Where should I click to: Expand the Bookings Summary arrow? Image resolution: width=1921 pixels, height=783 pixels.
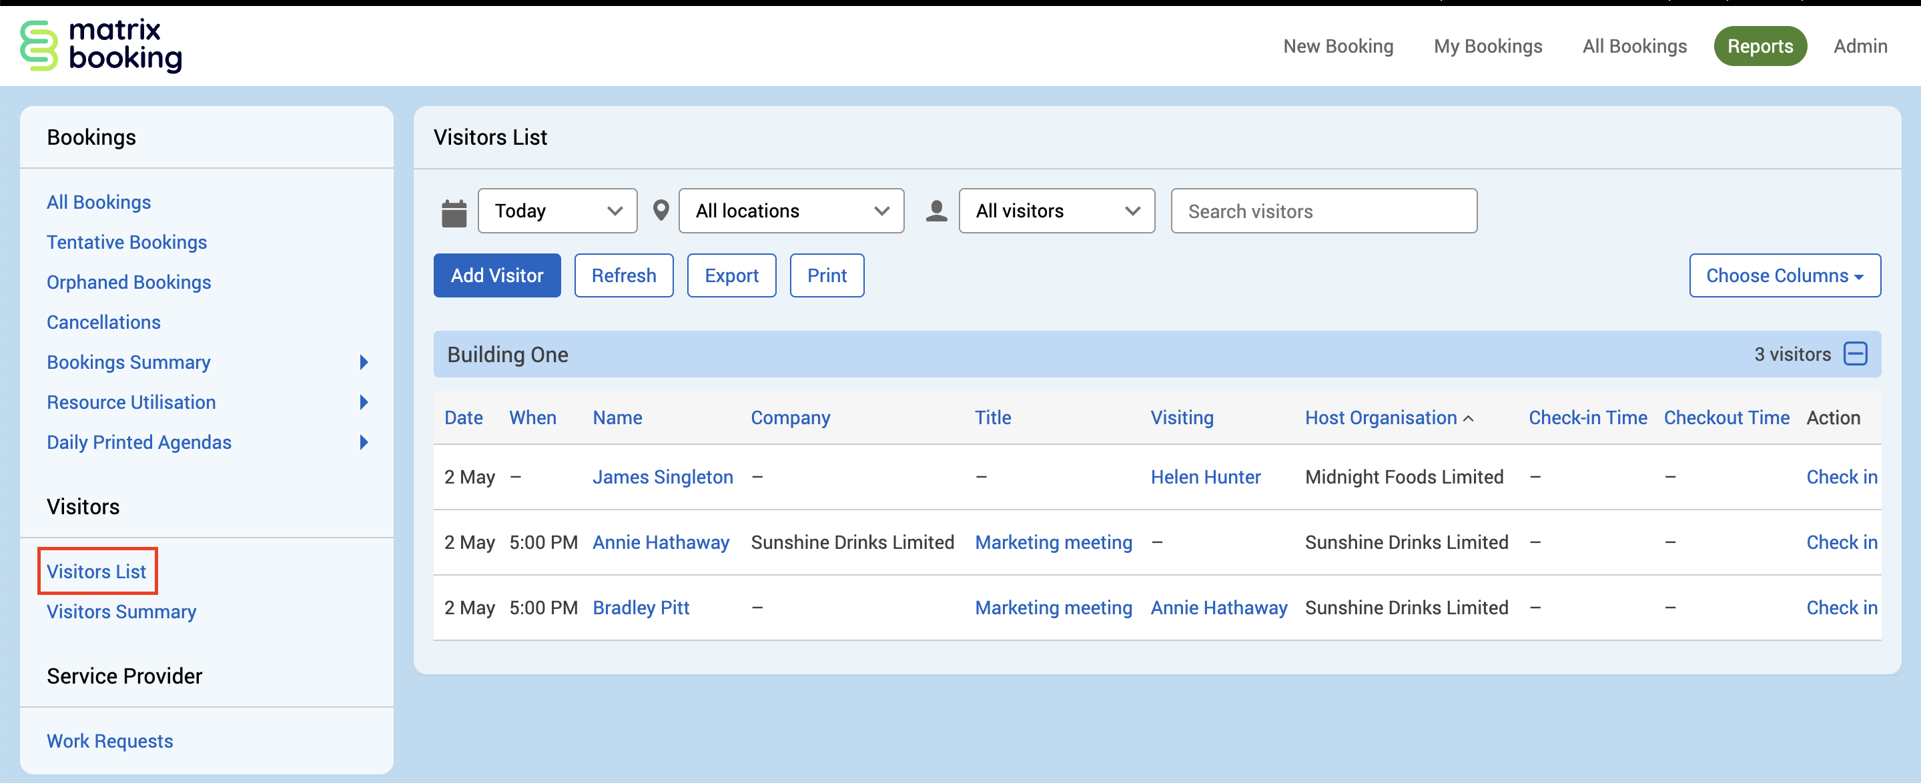point(364,362)
